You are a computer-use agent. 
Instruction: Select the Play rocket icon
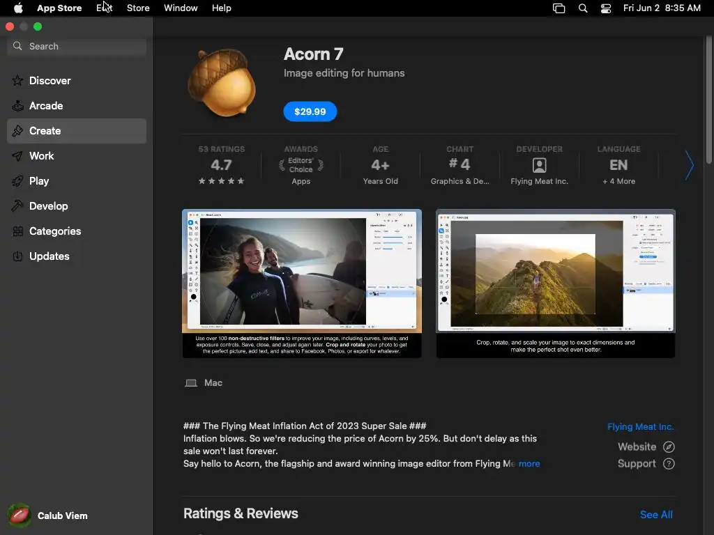[x=17, y=181]
